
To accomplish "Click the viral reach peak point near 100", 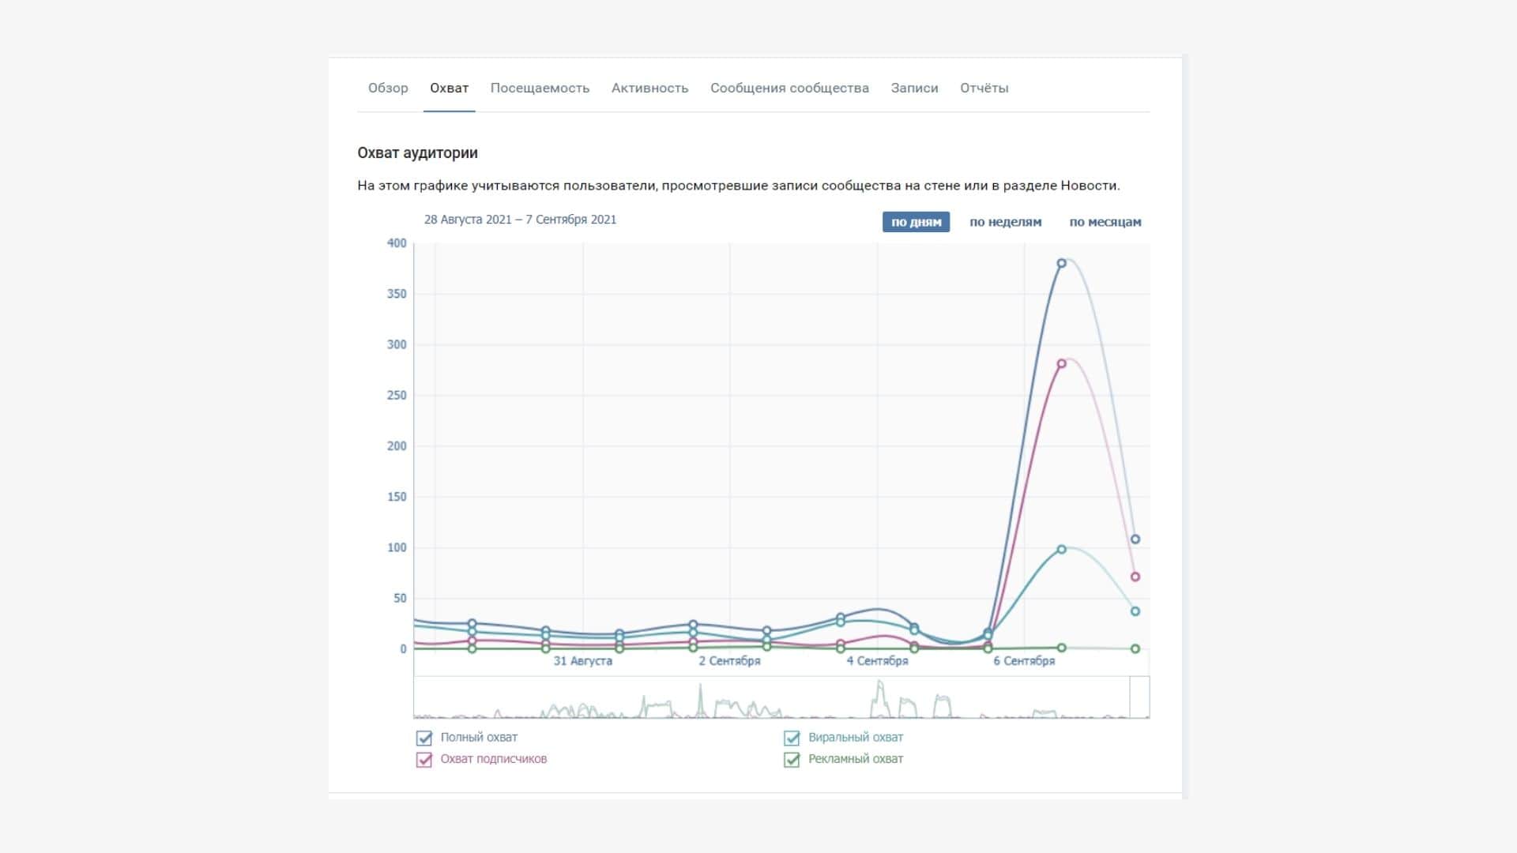I will pos(1061,549).
